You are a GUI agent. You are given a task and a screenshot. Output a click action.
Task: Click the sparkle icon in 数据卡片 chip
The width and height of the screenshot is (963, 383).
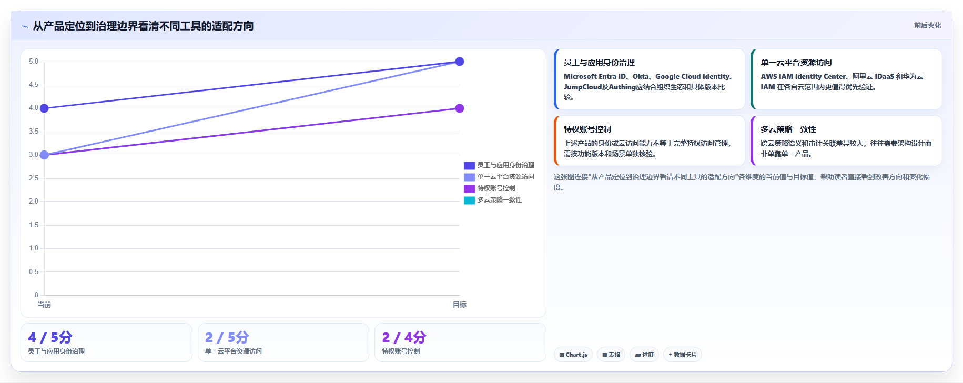pos(670,355)
